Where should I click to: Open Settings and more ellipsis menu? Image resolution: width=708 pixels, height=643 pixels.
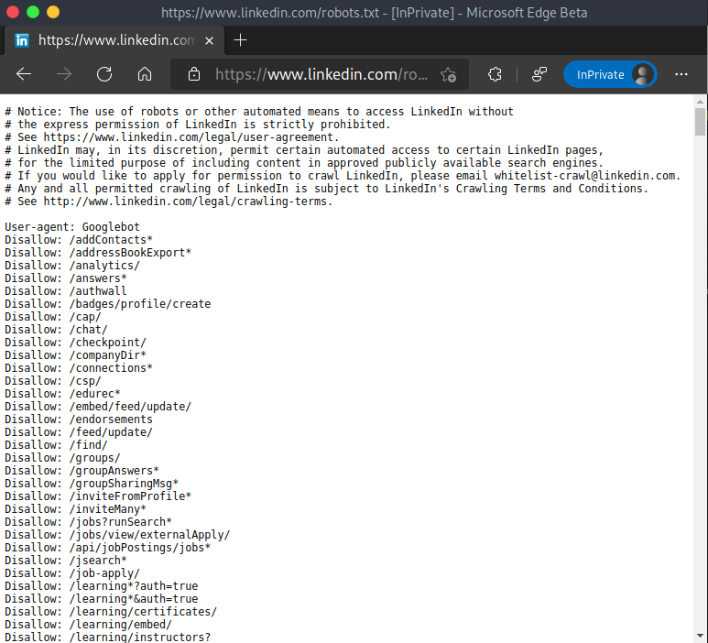tap(681, 74)
